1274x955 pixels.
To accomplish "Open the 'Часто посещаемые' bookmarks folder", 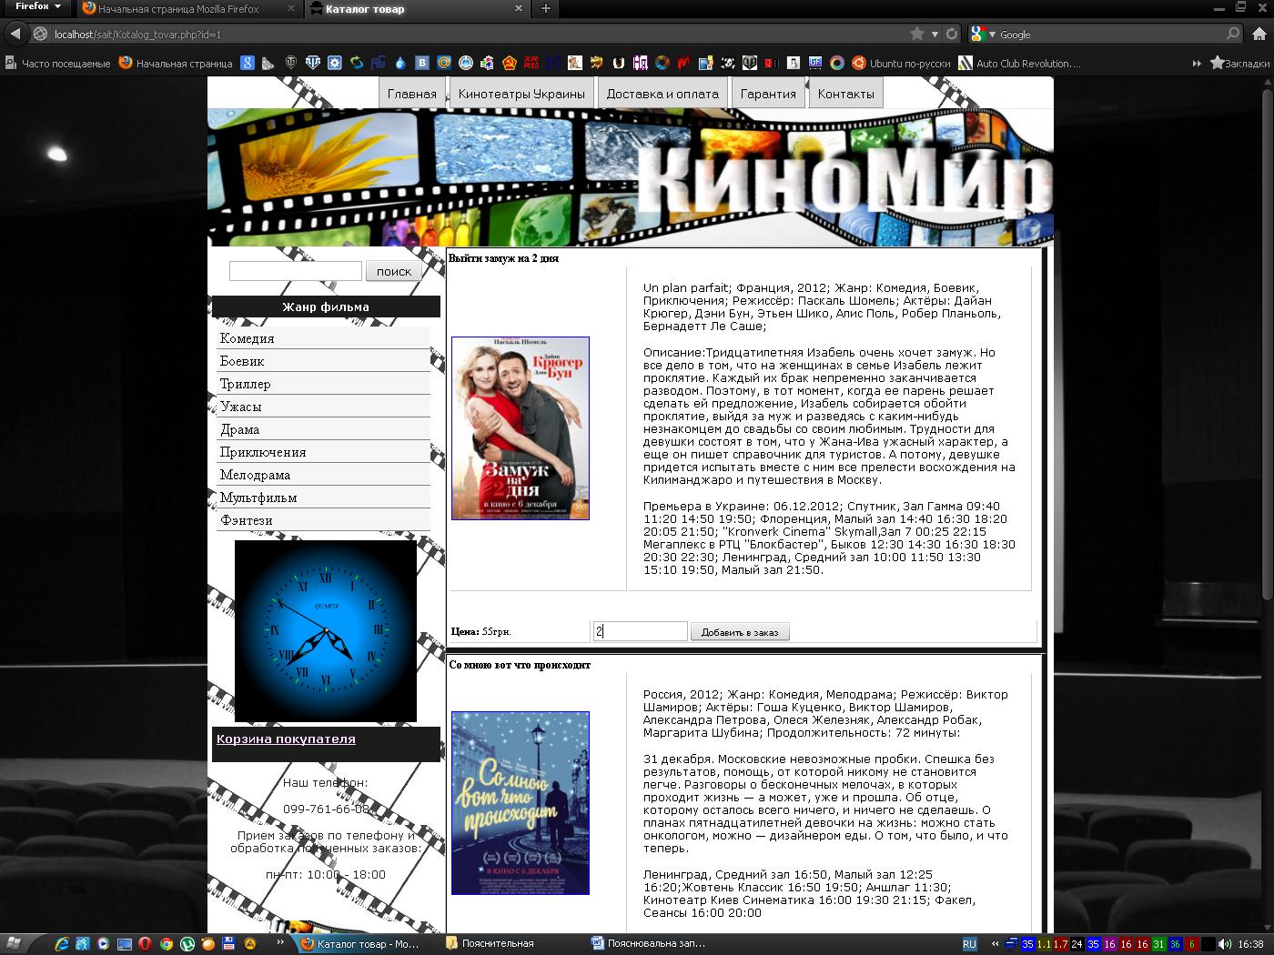I will tap(57, 63).
